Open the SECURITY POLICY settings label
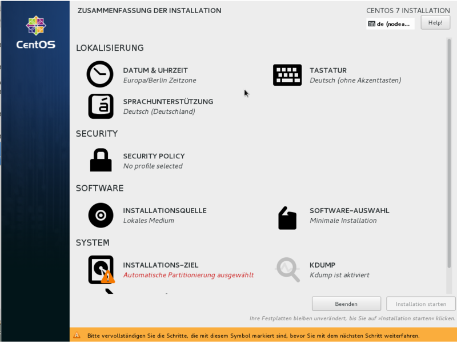 point(154,156)
